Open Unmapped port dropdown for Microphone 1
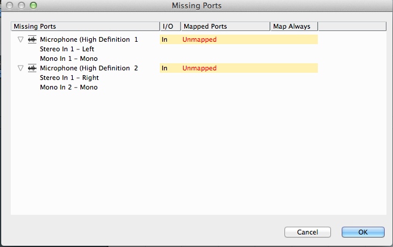 click(x=225, y=39)
